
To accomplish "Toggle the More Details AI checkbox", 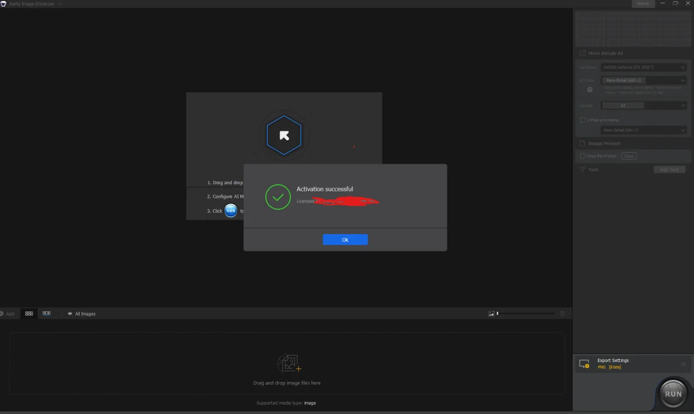I will [582, 53].
